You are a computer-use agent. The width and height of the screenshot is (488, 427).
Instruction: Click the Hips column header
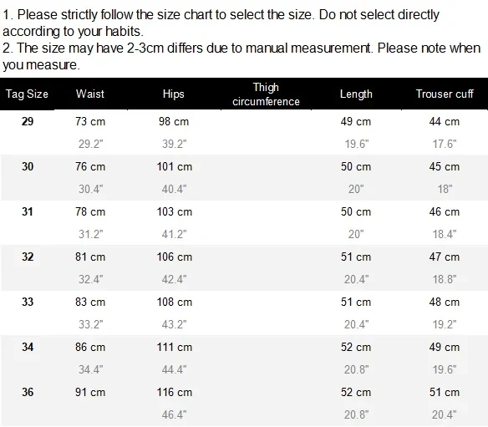[x=173, y=94]
